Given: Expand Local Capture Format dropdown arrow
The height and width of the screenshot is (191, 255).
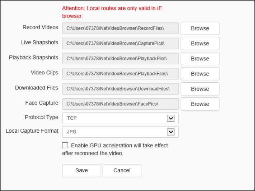Looking at the screenshot, I should click(171, 132).
